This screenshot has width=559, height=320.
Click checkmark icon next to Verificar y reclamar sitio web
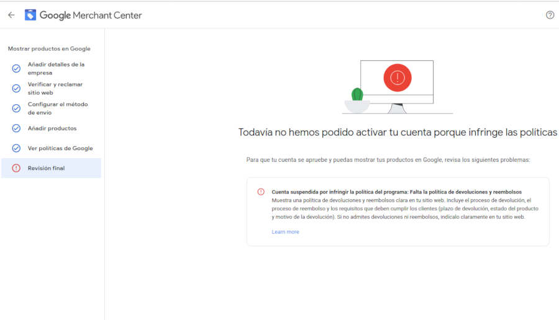pyautogui.click(x=16, y=88)
